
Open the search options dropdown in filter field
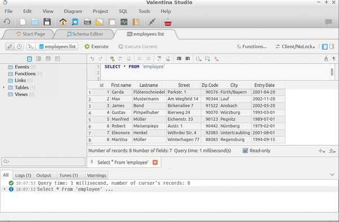point(6,161)
